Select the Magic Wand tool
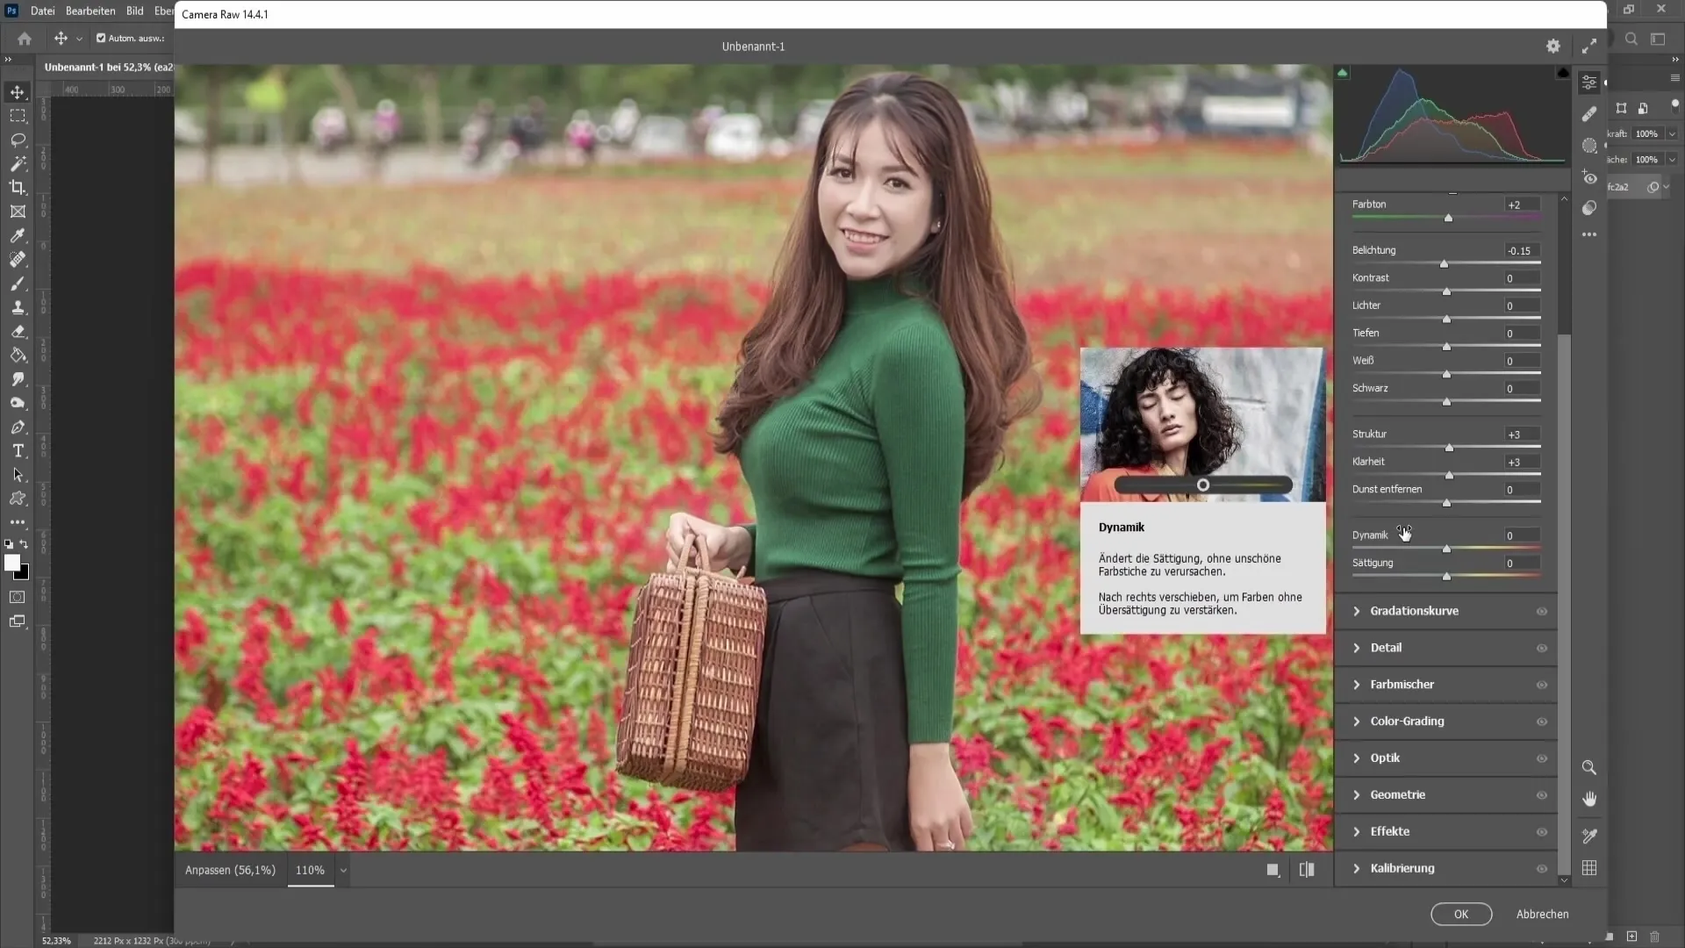Viewport: 1685px width, 948px height. click(x=18, y=163)
